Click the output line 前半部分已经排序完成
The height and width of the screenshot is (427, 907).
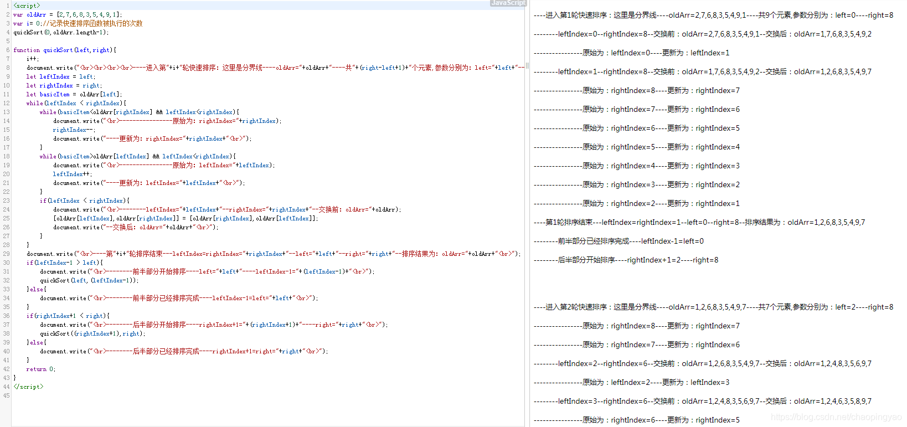(619, 241)
